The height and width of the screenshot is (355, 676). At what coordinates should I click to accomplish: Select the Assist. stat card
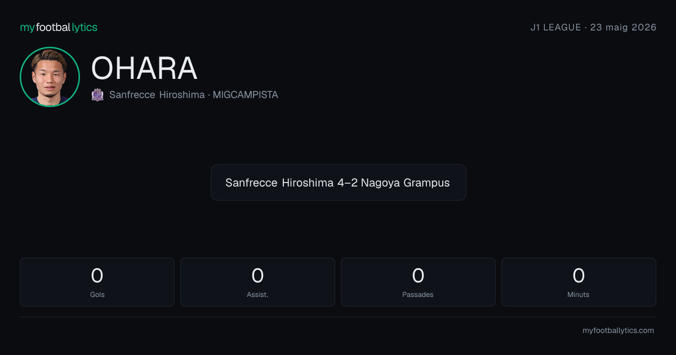tap(257, 282)
